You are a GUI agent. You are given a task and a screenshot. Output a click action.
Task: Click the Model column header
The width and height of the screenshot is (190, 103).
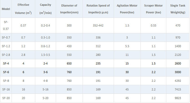(6, 9)
